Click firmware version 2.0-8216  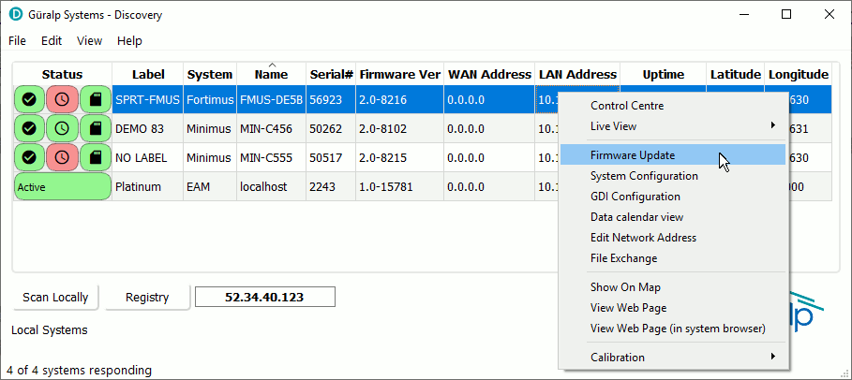[399, 99]
